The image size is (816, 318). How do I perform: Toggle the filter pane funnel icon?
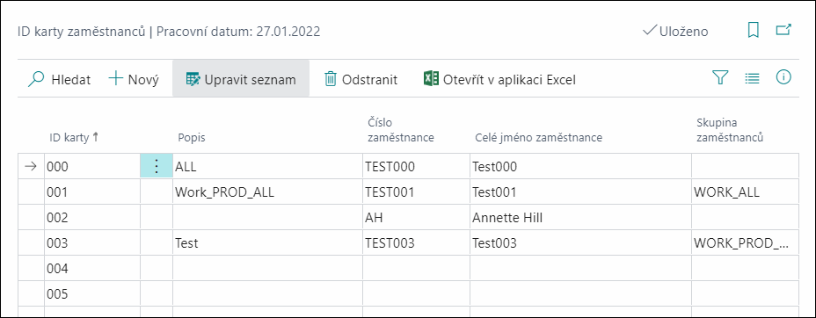tap(720, 78)
